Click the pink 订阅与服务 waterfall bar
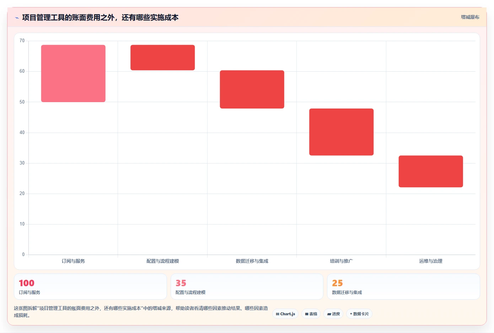494x333 pixels. click(73, 73)
